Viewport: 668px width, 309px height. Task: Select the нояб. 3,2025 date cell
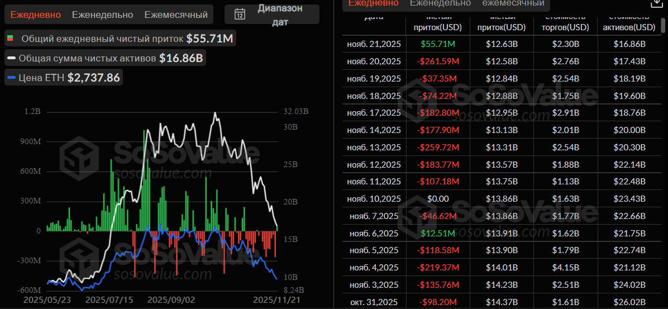374,285
